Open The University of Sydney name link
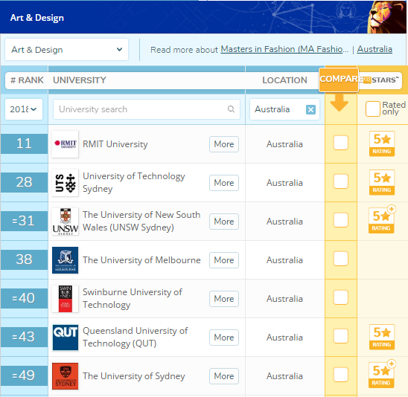The image size is (408, 397). (x=134, y=376)
